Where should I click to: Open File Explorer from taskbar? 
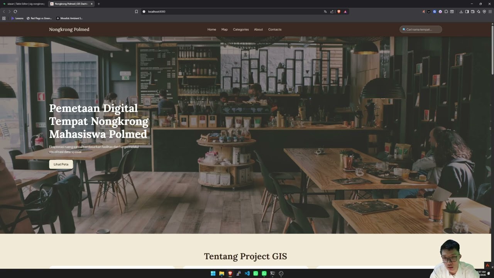point(222,273)
